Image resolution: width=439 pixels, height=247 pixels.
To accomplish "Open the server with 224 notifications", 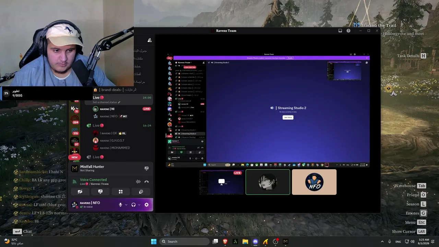I will 75,120.
